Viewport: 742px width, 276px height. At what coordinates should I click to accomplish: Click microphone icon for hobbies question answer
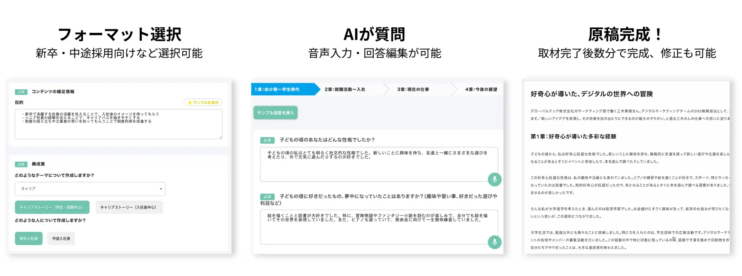tap(494, 242)
